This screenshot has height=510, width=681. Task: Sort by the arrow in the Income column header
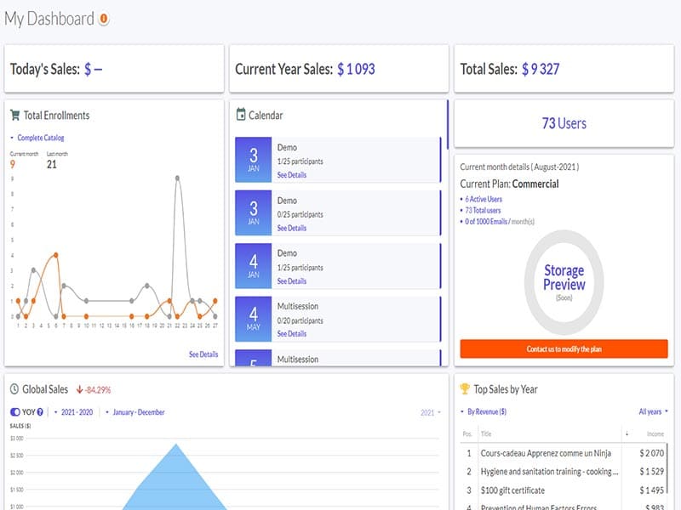pyautogui.click(x=627, y=433)
